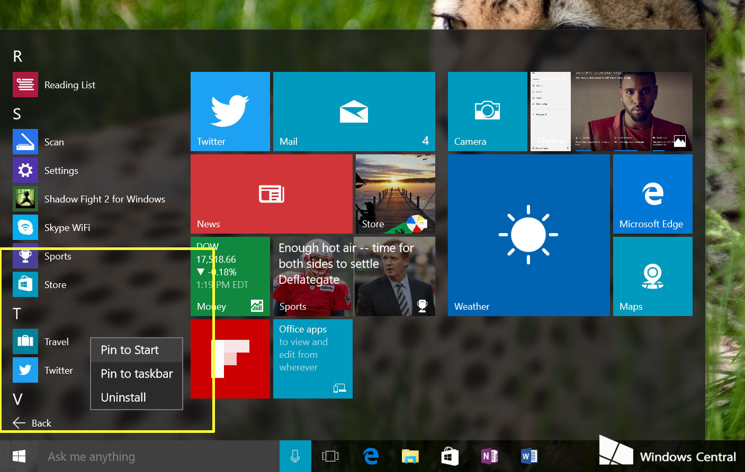Open Settings gear icon in app list
Viewport: 745px width, 472px height.
pyautogui.click(x=25, y=170)
